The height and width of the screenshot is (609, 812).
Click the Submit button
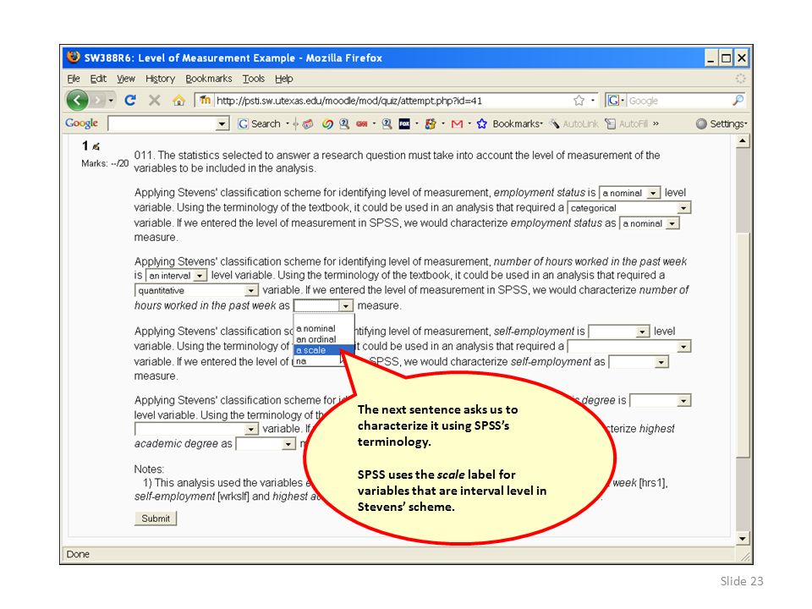[156, 518]
